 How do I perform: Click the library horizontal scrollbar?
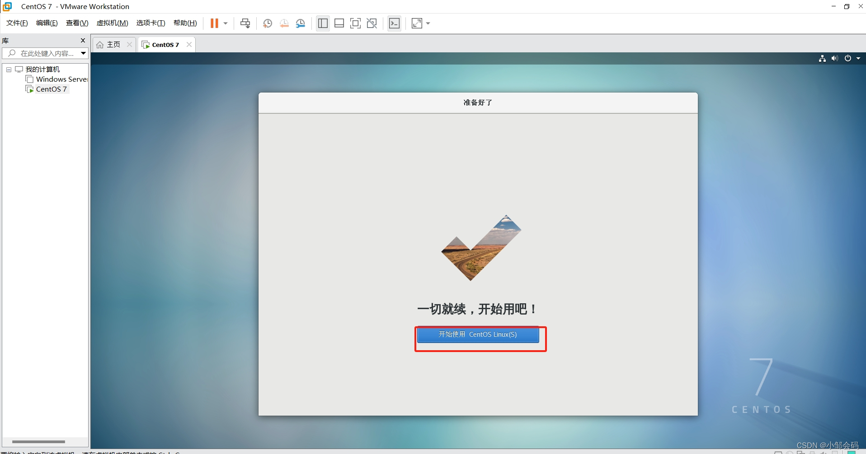38,442
